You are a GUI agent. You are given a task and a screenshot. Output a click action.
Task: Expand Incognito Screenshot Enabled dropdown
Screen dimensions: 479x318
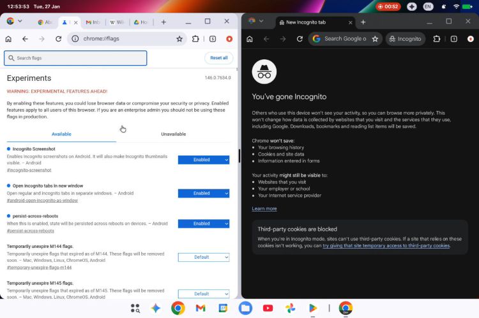point(204,160)
